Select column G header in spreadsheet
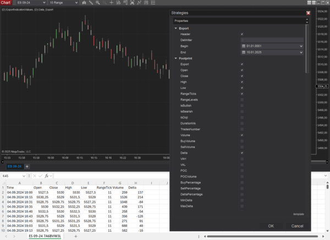The width and height of the screenshot is (330, 240). pyautogui.click(x=120, y=183)
